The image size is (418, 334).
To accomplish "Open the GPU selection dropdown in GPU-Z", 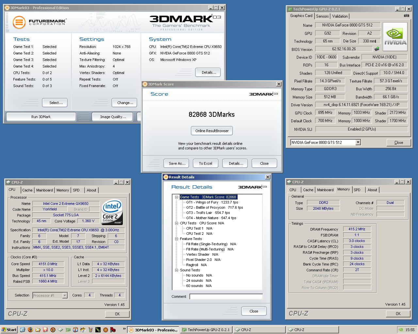I will coord(358,142).
